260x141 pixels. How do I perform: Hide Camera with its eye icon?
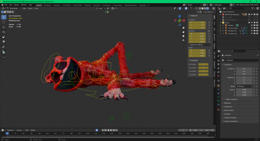click(x=252, y=25)
